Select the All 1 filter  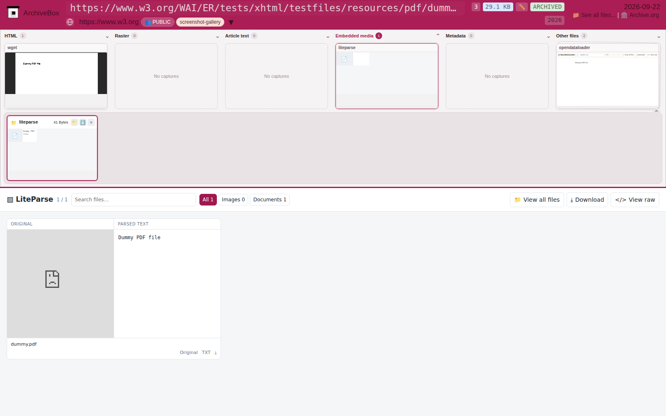pyautogui.click(x=208, y=200)
